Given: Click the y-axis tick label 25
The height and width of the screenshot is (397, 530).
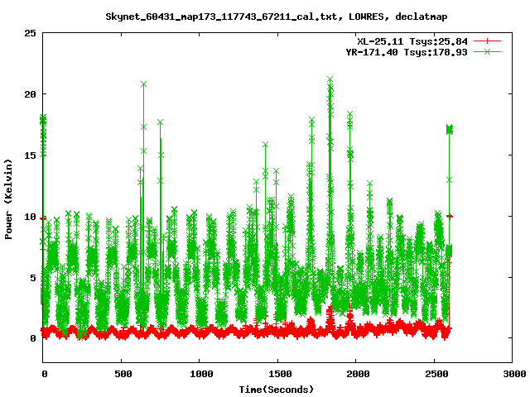Looking at the screenshot, I should (30, 33).
